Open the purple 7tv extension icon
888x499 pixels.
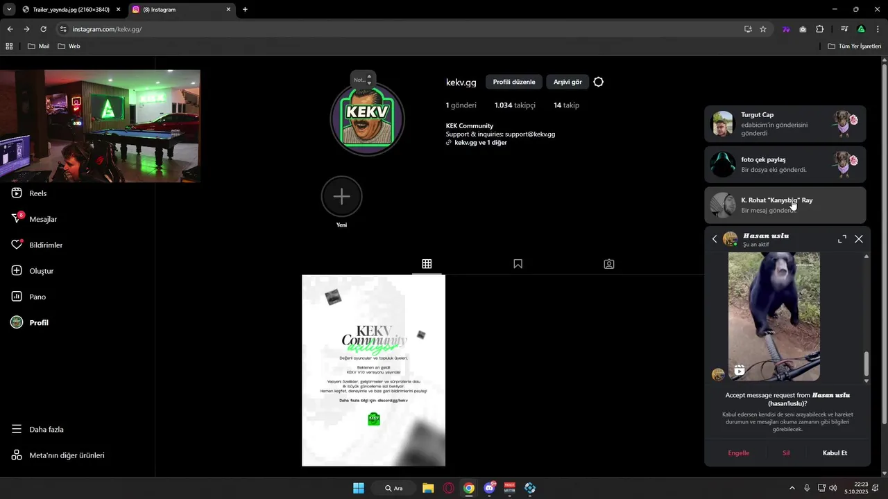(786, 29)
